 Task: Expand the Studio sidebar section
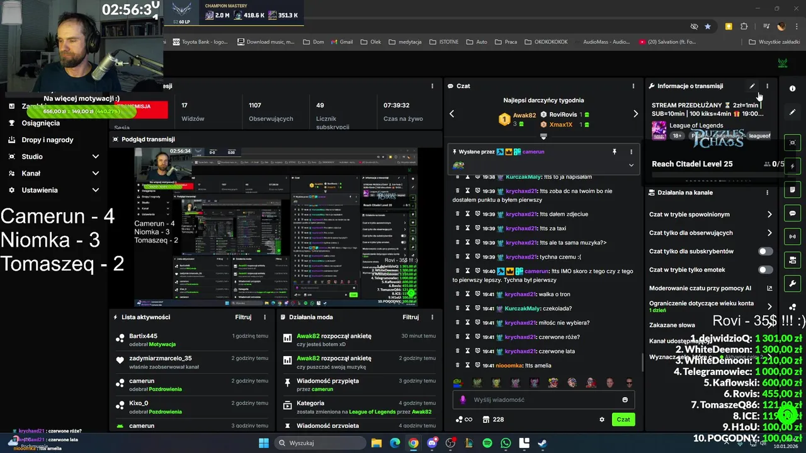96,157
